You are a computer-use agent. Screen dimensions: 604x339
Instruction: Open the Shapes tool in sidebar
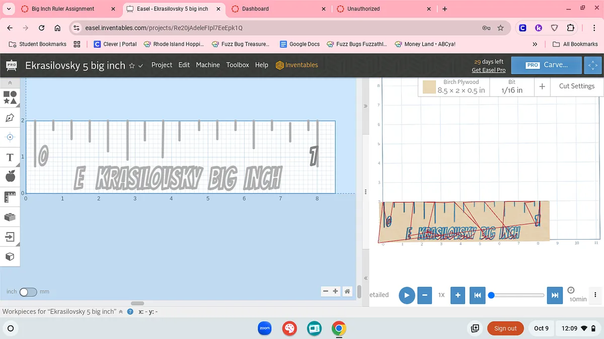(10, 97)
